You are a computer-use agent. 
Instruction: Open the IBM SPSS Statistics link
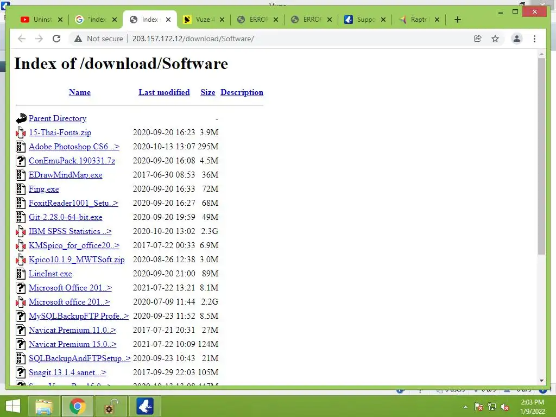point(70,231)
